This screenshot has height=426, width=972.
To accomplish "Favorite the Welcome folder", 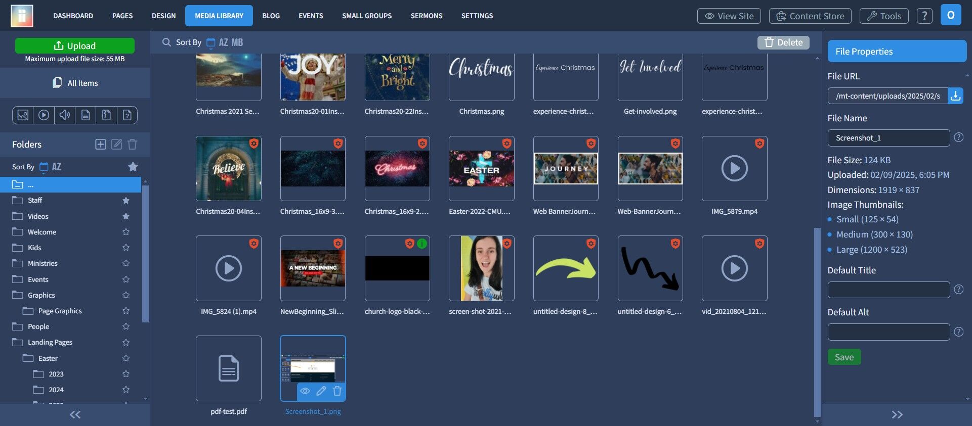I will coord(126,232).
